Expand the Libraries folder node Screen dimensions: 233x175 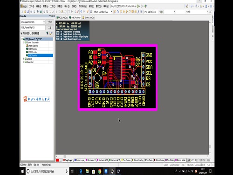click(24, 59)
